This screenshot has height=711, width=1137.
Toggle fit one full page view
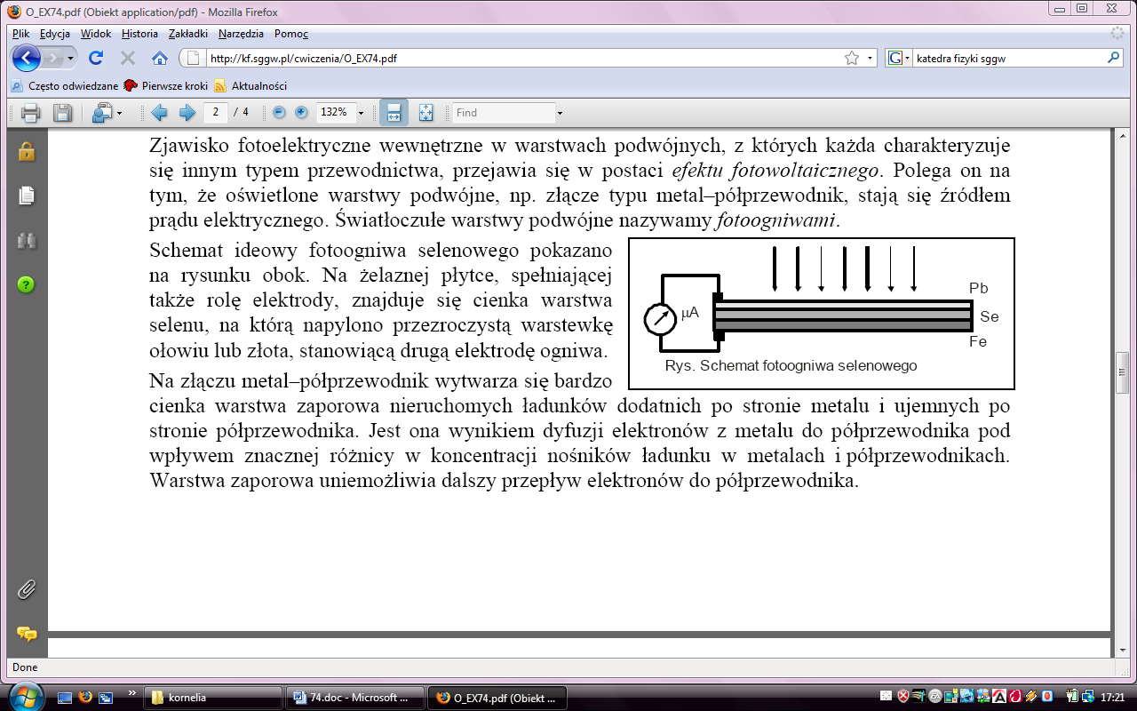[x=425, y=113]
